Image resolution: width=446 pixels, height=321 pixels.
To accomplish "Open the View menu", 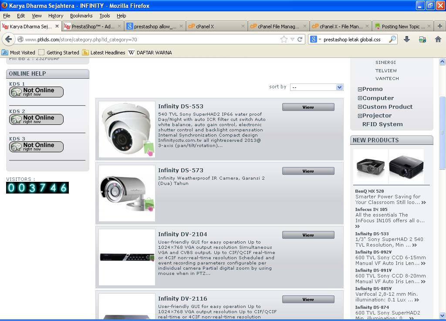I will tap(37, 16).
